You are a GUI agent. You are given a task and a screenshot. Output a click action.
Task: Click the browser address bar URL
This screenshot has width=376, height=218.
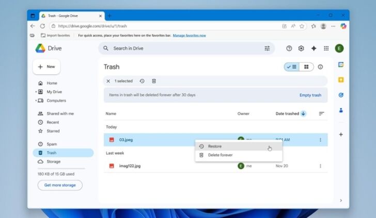92,26
